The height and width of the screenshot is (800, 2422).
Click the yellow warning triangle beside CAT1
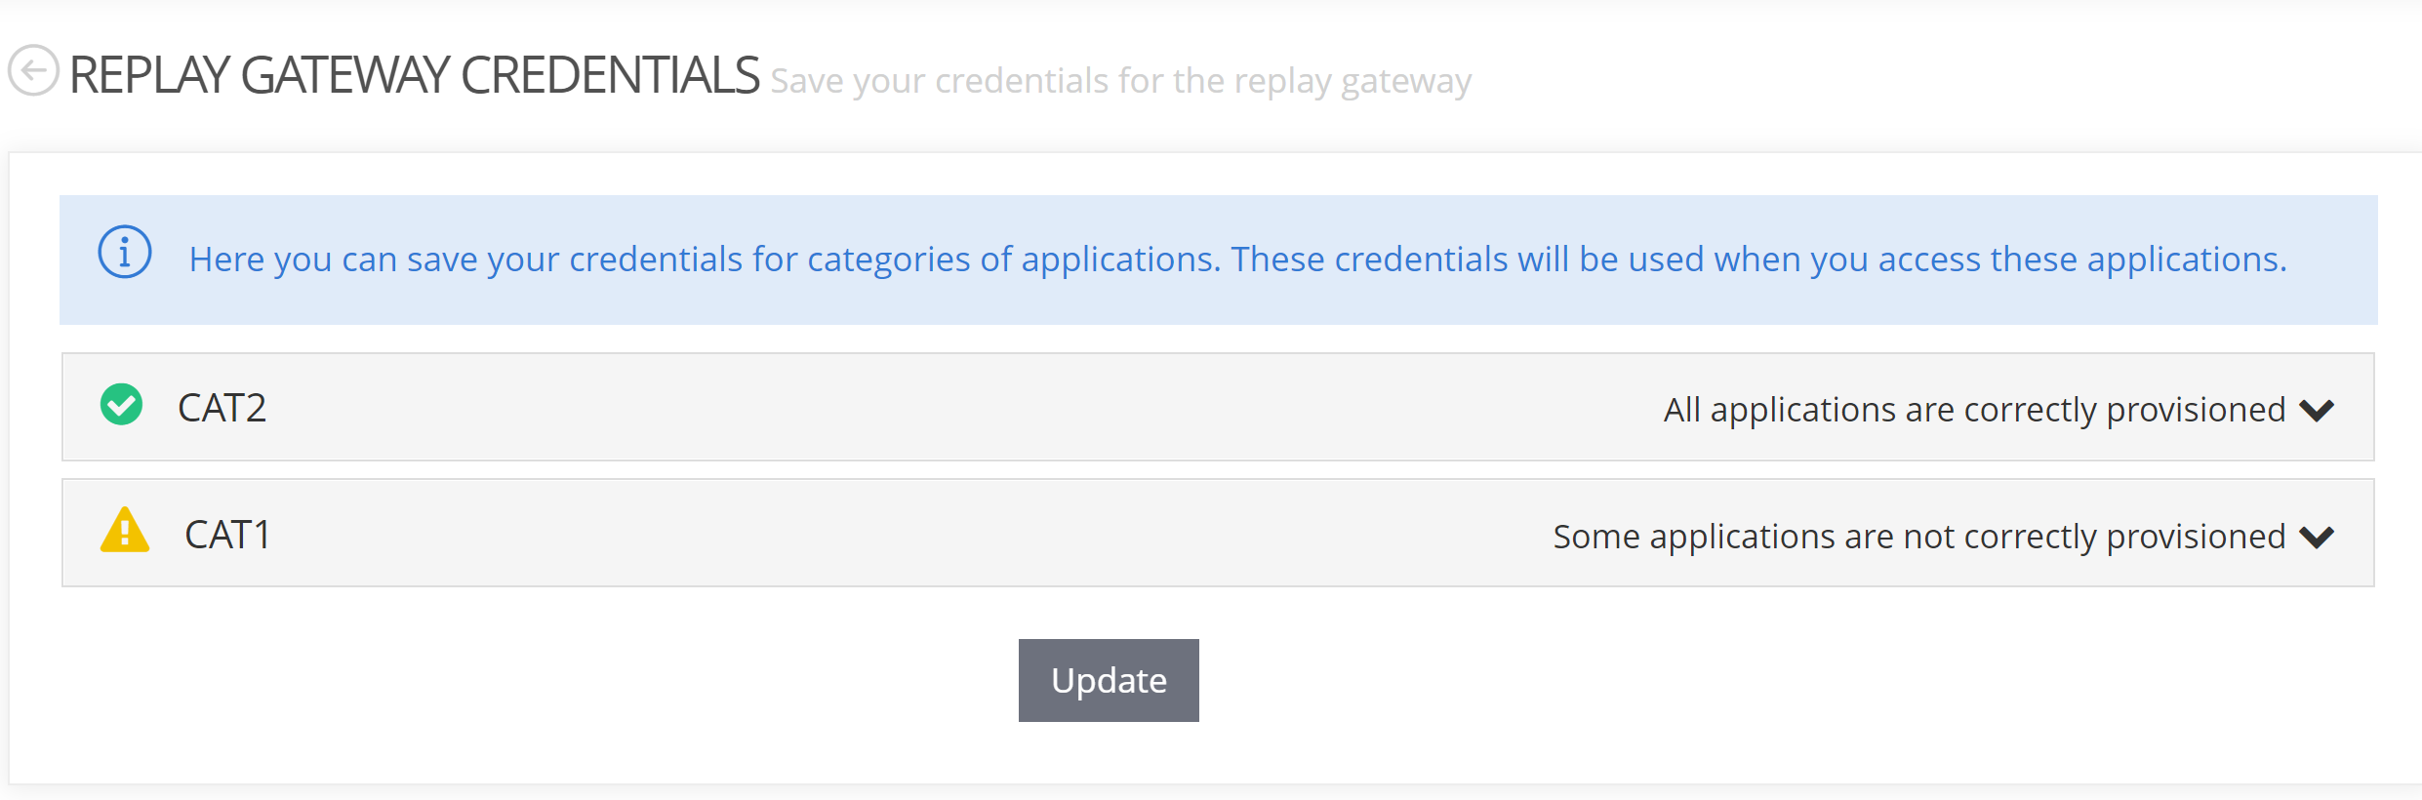click(x=125, y=532)
